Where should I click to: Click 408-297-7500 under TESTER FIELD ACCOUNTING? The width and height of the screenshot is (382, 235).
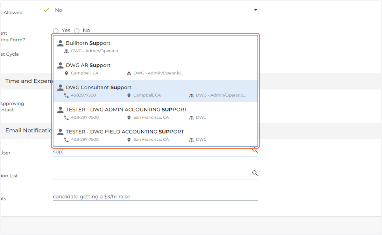(85, 139)
